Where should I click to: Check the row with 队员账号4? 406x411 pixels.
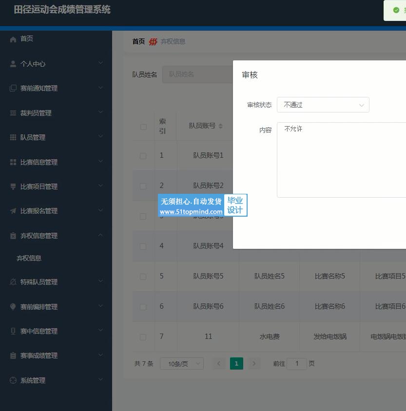(x=143, y=246)
